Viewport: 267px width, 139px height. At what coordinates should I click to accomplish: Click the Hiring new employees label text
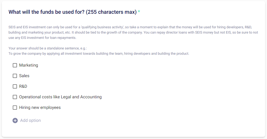click(40, 108)
